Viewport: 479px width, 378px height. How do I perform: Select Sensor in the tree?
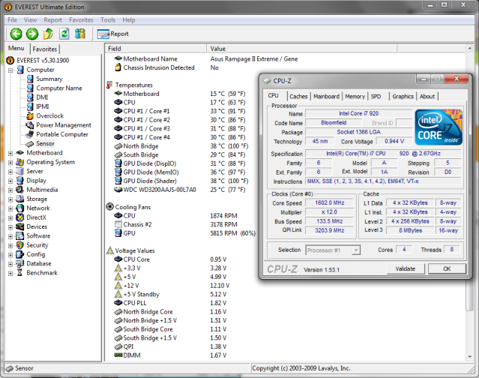point(45,143)
